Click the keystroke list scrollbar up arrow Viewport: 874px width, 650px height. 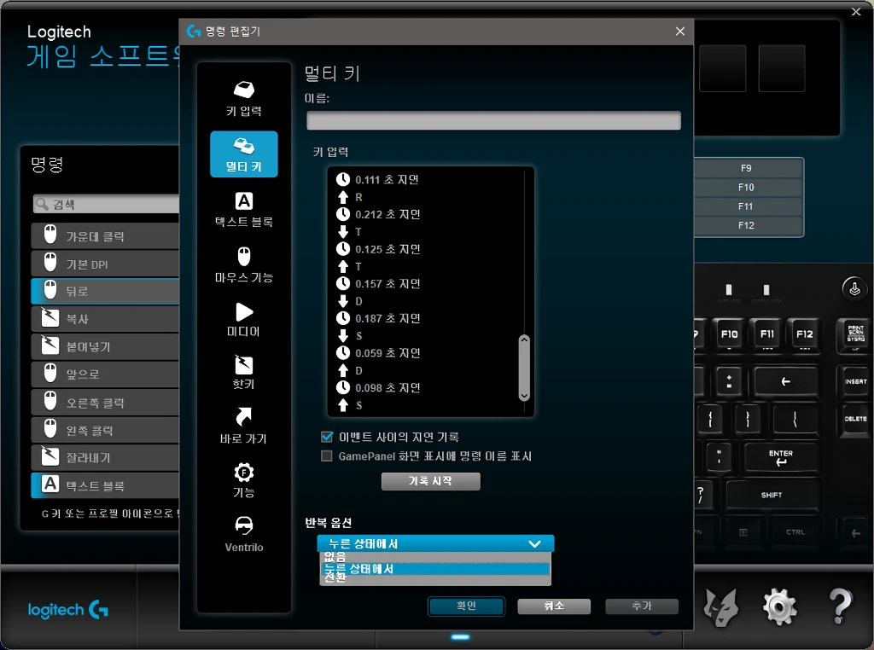pos(524,340)
